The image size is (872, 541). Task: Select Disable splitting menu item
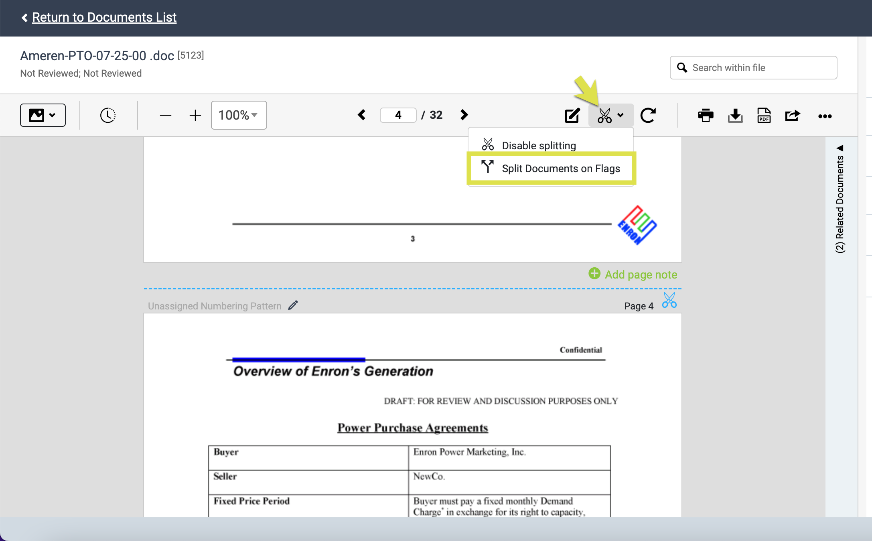[x=551, y=145]
